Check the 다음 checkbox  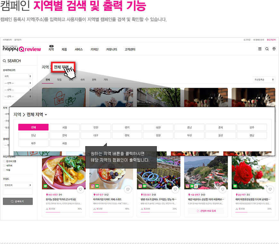[x=4, y=170]
